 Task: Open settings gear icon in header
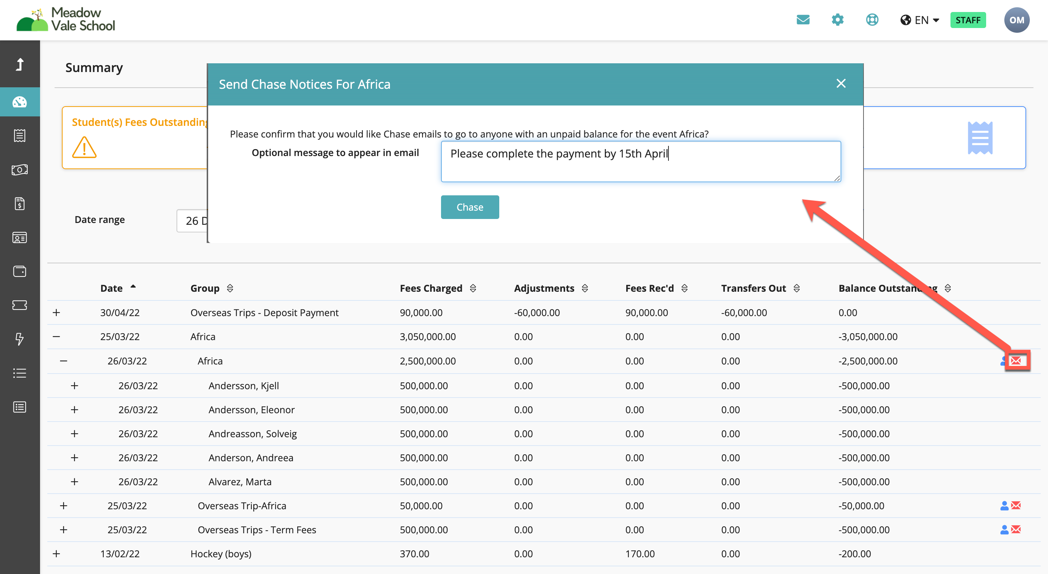click(x=837, y=20)
